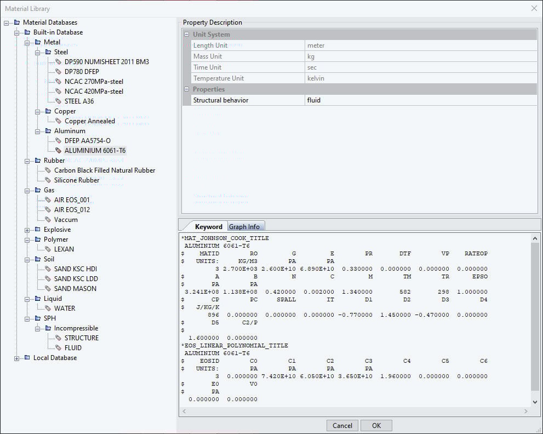The width and height of the screenshot is (543, 434).
Task: Select the DP780 DFEP material icon
Action: (x=58, y=71)
